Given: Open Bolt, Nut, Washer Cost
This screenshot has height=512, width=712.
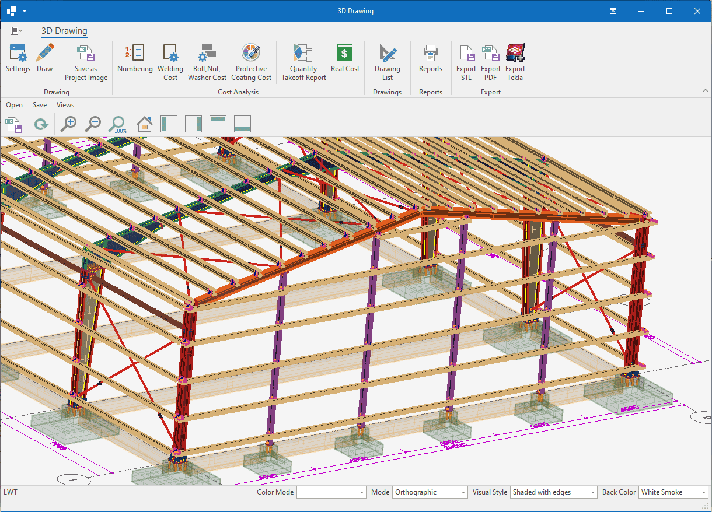Looking at the screenshot, I should click(x=207, y=62).
